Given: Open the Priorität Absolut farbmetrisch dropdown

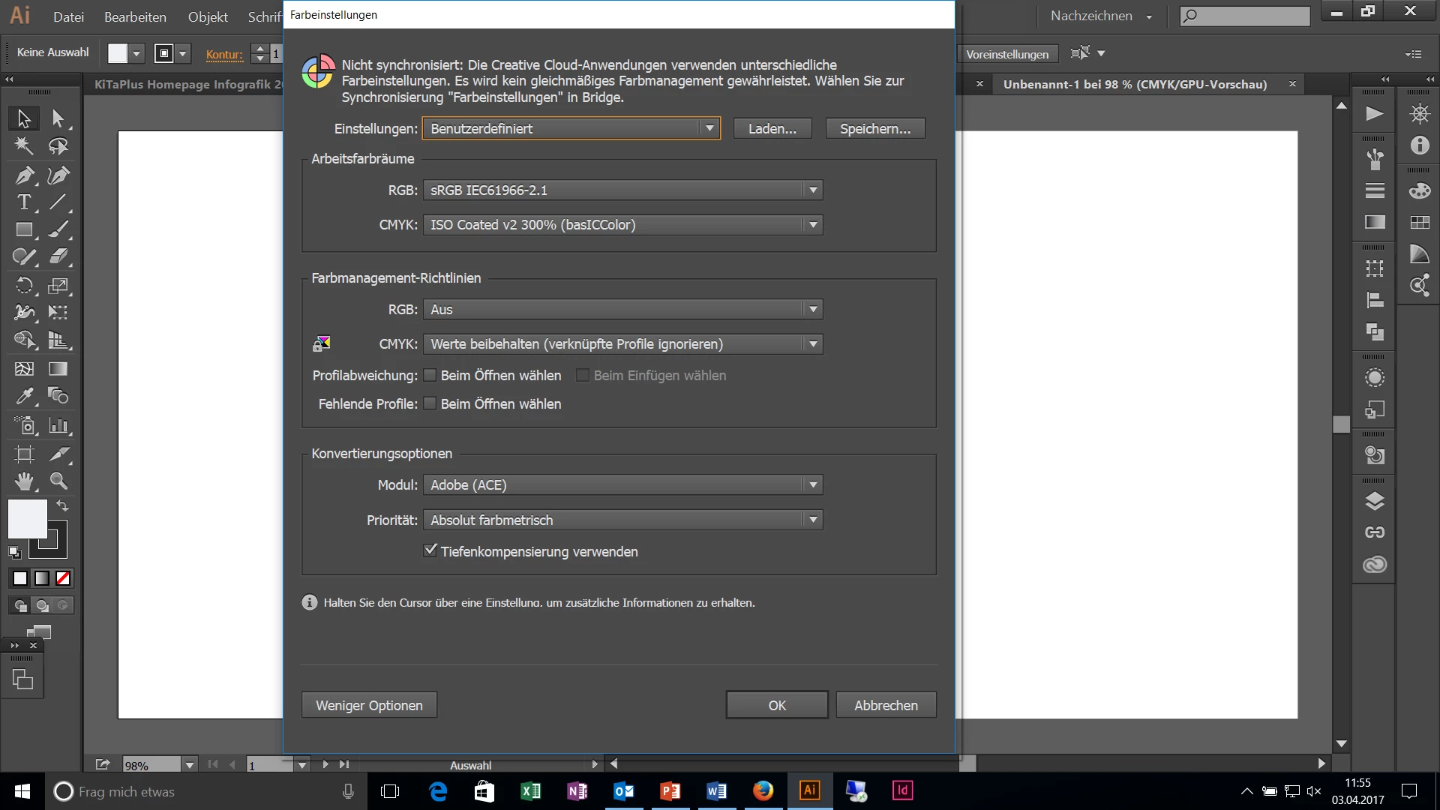Looking at the screenshot, I should coord(622,520).
